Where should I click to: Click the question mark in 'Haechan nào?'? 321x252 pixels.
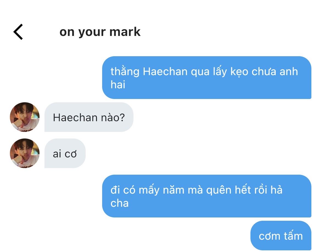point(122,118)
